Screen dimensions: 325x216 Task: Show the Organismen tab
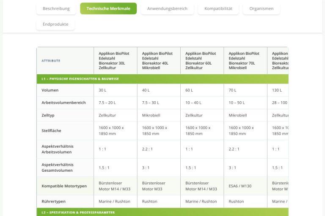click(262, 8)
